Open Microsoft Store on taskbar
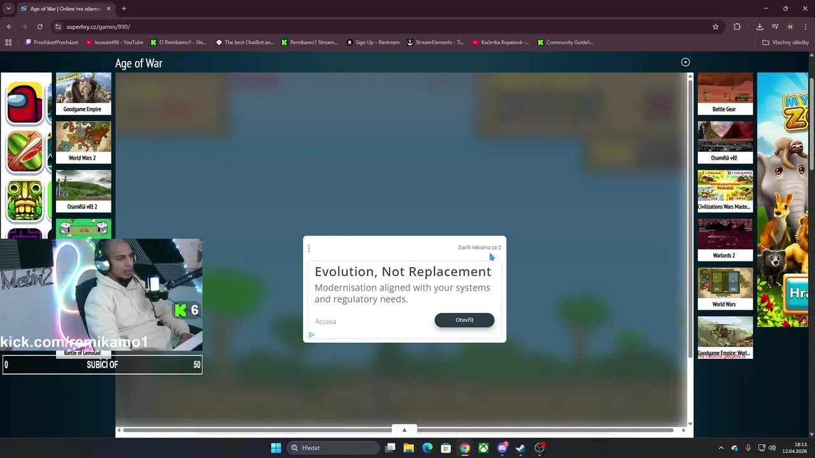The image size is (815, 458). coord(446,448)
